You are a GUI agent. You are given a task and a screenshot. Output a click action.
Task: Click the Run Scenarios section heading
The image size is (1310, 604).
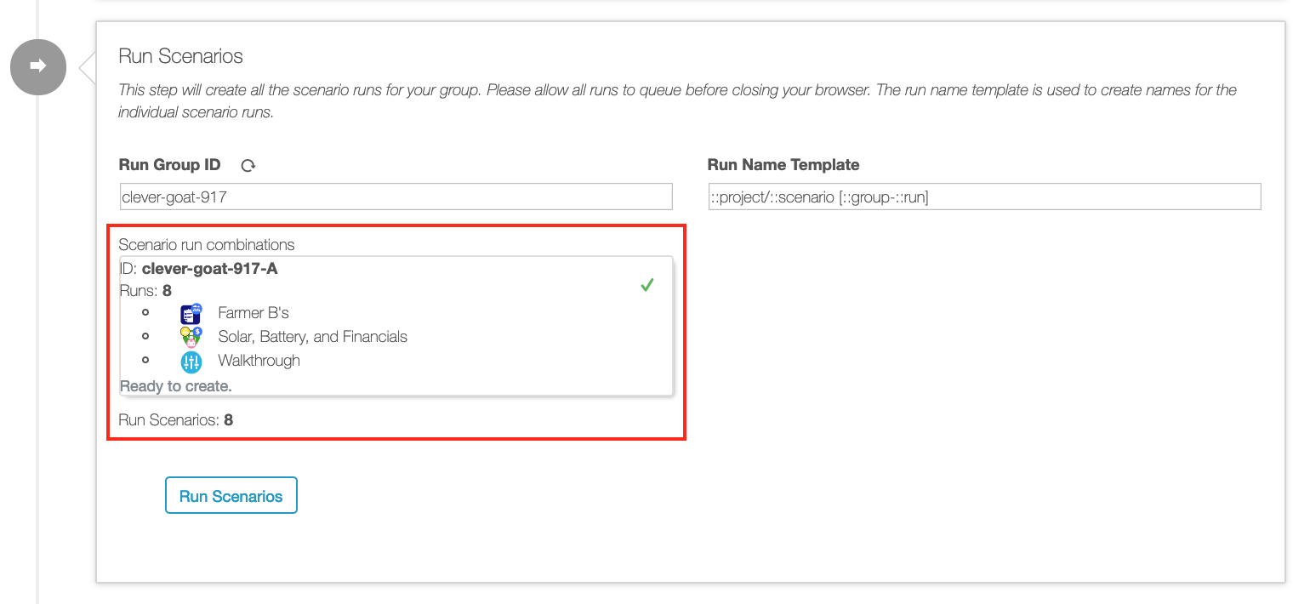(180, 56)
